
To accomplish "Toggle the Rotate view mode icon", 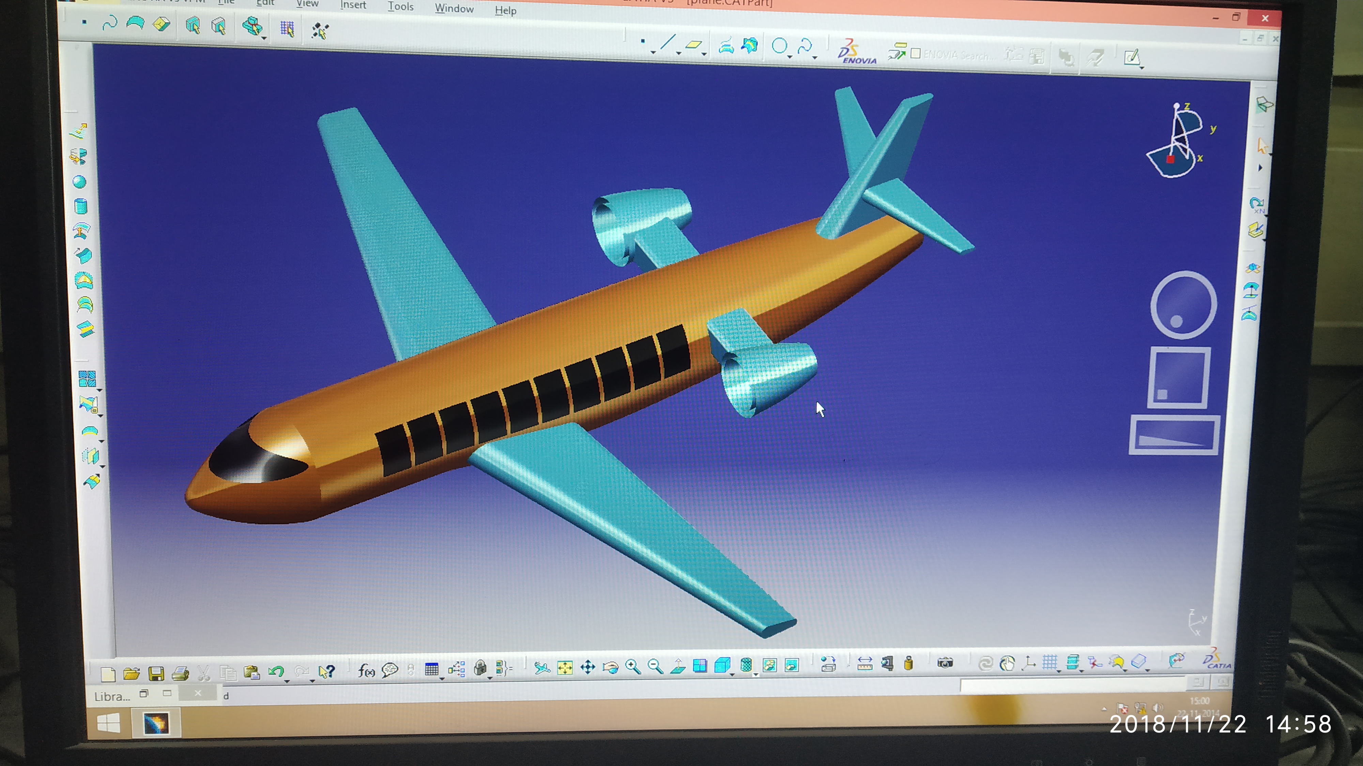I will tap(611, 668).
